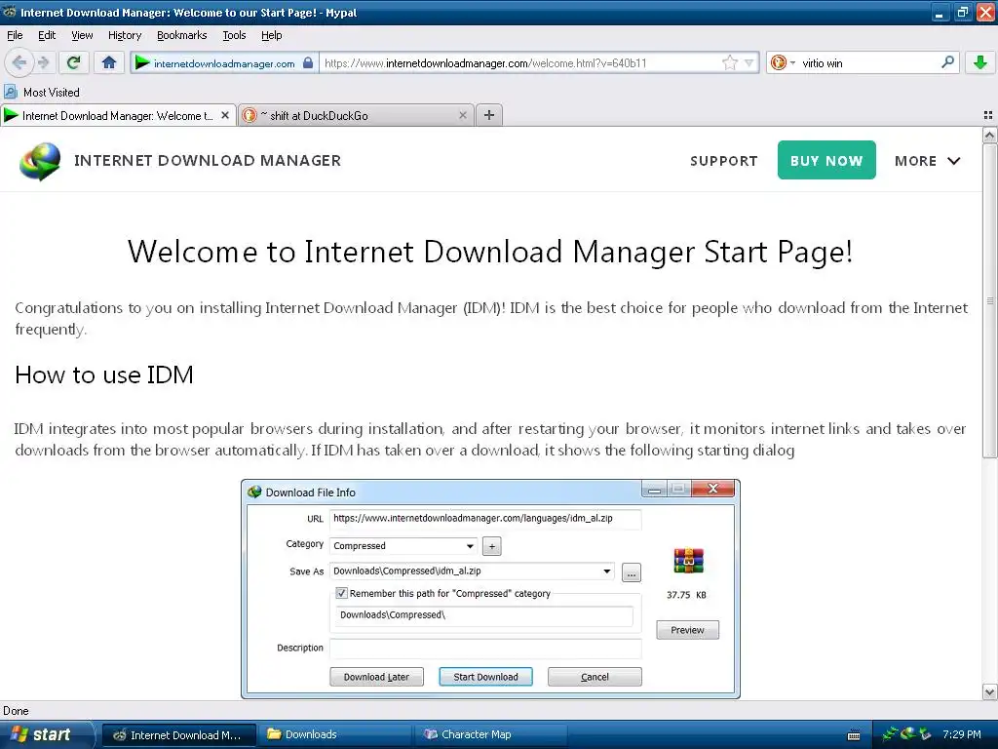Click Internet Download M... taskbar button
The height and width of the screenshot is (749, 998).
pyautogui.click(x=179, y=735)
